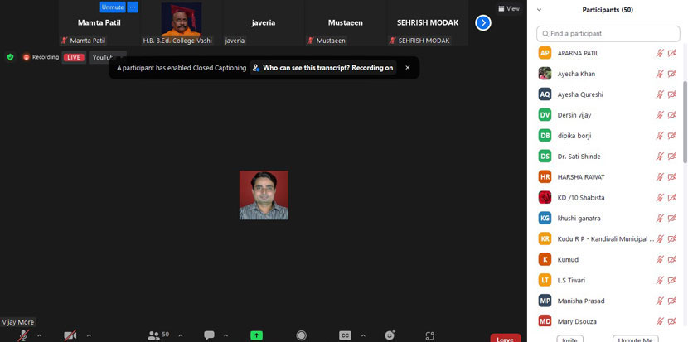This screenshot has width=688, height=342.
Task: Click Unmute button on Mamta Patil tile
Action: [x=113, y=7]
